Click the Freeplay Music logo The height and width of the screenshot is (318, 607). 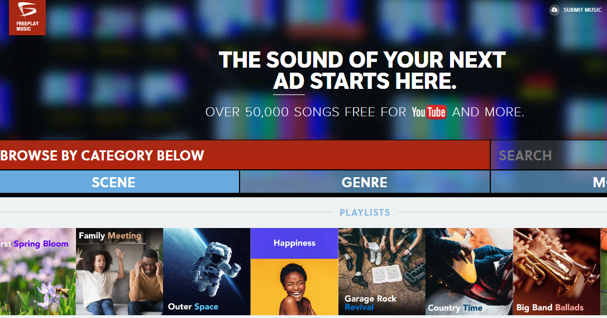[27, 17]
